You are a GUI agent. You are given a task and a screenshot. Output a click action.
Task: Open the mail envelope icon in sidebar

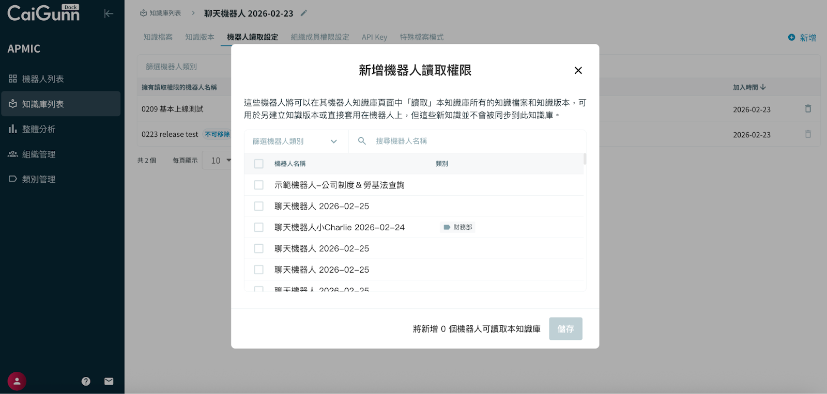(x=109, y=381)
